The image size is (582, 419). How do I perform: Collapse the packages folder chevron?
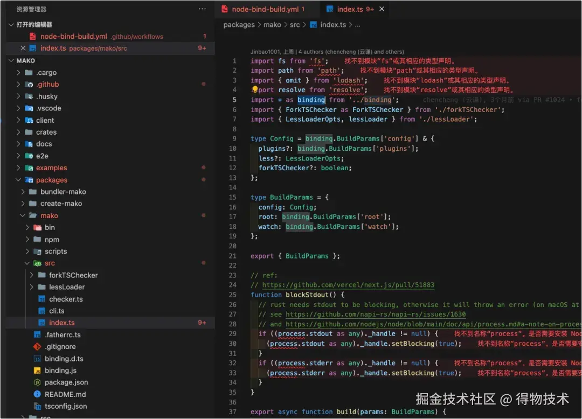click(18, 180)
